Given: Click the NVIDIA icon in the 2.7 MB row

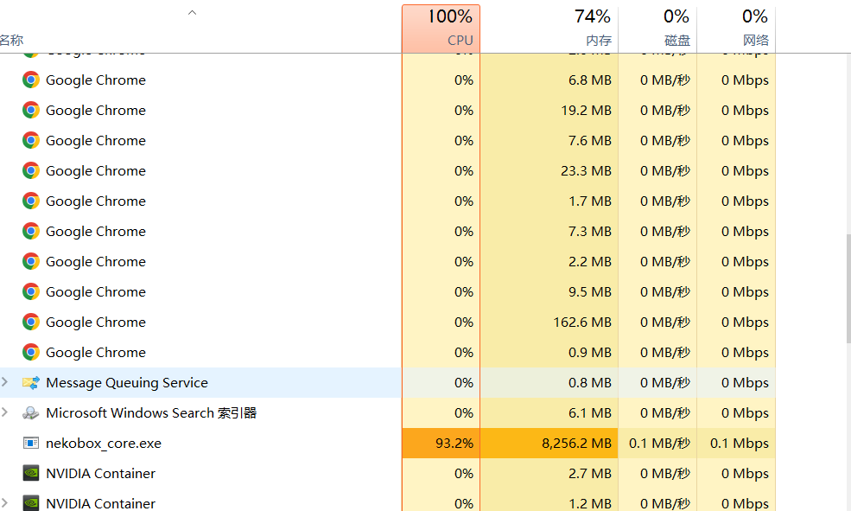Looking at the screenshot, I should pos(31,474).
